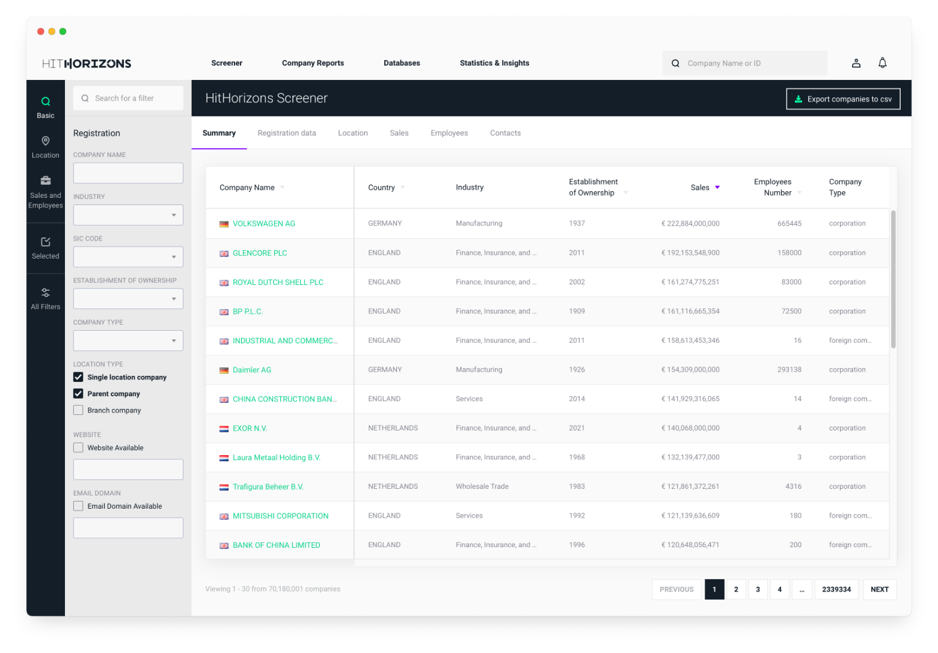Open the notifications bell icon
The width and height of the screenshot is (938, 653).
(x=883, y=63)
